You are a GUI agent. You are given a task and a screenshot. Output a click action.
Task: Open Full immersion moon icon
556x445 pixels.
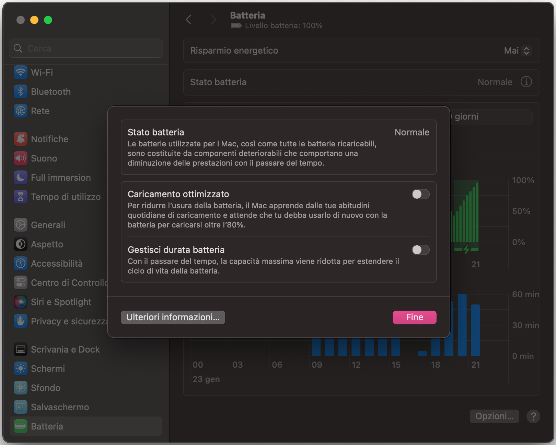click(x=21, y=177)
